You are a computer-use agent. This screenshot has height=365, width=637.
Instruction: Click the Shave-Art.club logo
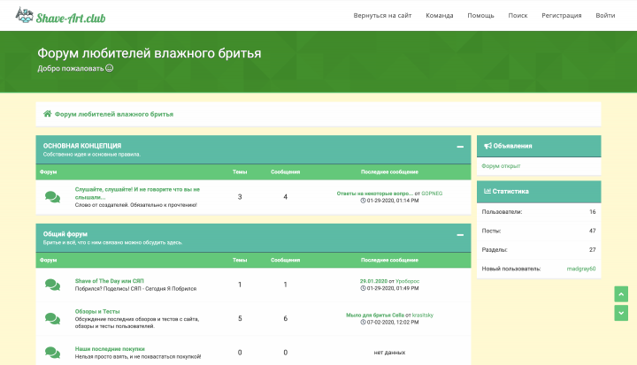[60, 16]
